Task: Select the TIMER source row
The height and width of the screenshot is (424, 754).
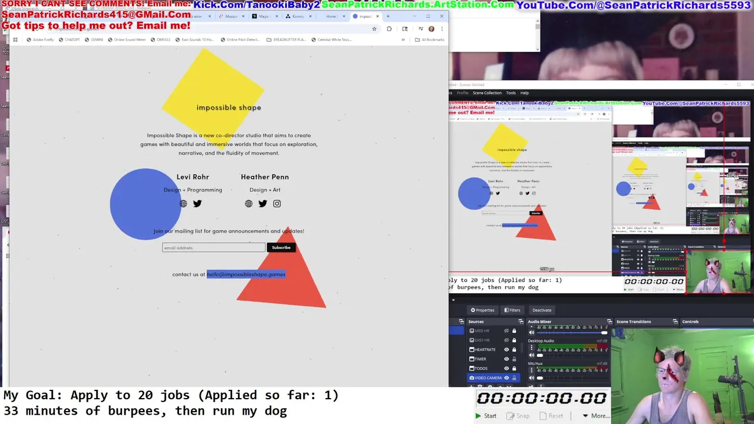Action: tap(494, 359)
